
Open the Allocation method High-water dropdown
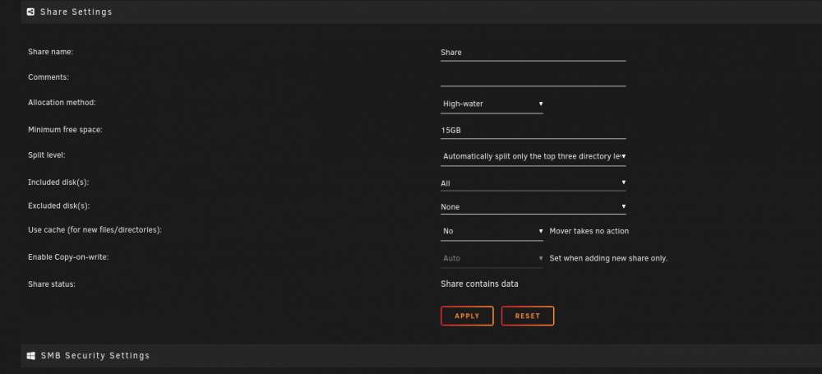[x=492, y=104]
